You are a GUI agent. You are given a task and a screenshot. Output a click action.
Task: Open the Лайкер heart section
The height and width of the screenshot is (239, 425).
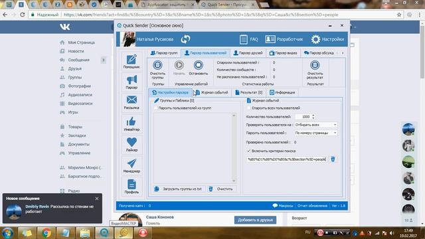coord(131,144)
